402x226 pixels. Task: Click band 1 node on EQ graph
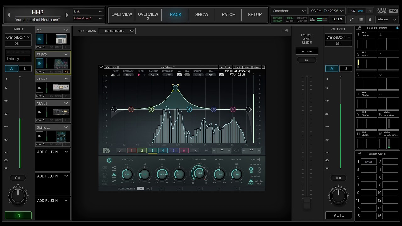click(131, 110)
